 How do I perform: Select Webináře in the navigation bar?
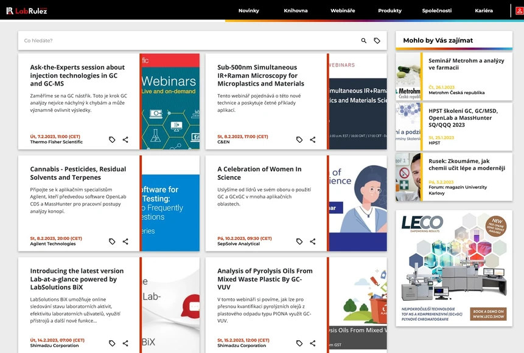[x=343, y=10]
